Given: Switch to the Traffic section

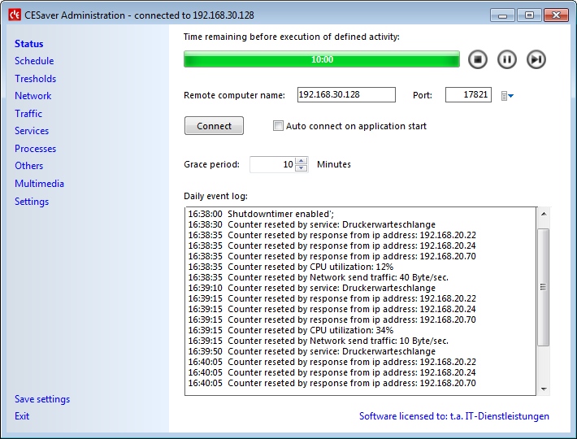Looking at the screenshot, I should coord(28,114).
